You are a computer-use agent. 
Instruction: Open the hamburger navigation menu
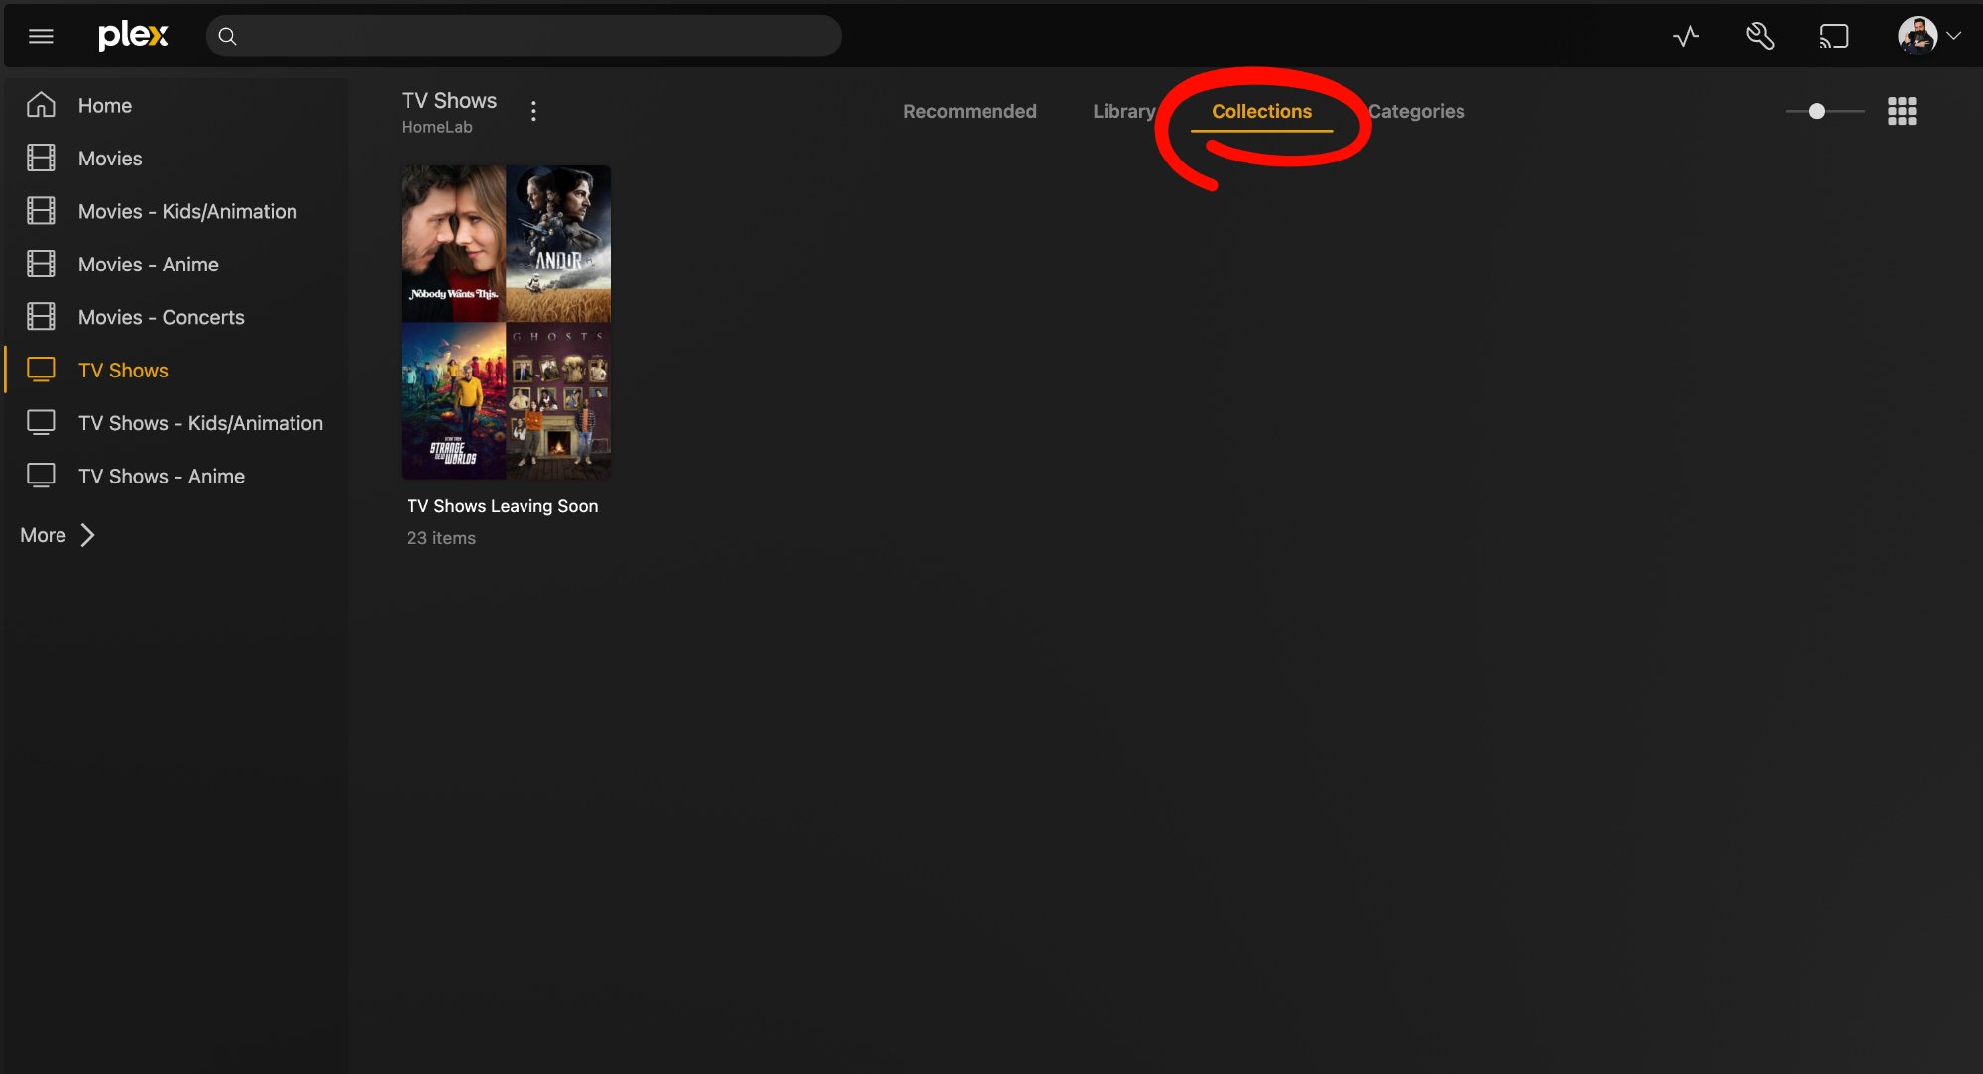40,35
